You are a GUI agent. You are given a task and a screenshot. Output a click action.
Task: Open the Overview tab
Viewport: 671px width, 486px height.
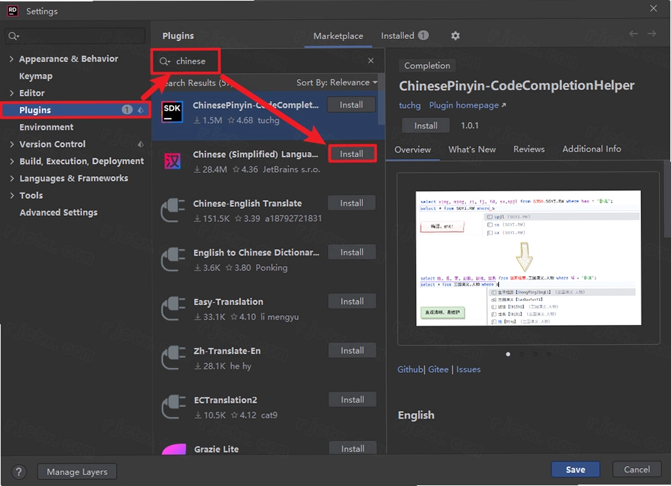pos(412,149)
